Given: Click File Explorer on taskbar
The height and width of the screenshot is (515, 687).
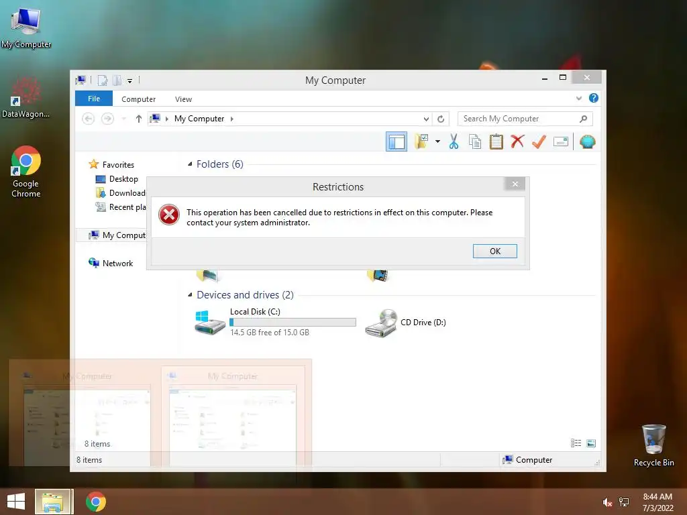Looking at the screenshot, I should point(52,502).
